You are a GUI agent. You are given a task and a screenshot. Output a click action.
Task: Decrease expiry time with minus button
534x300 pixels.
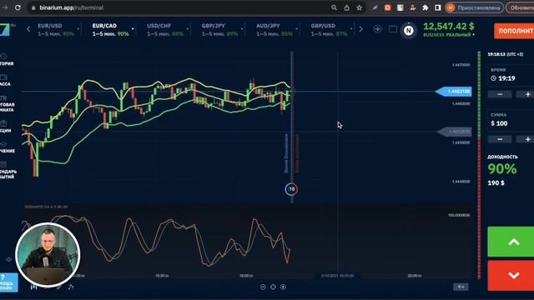[500, 94]
